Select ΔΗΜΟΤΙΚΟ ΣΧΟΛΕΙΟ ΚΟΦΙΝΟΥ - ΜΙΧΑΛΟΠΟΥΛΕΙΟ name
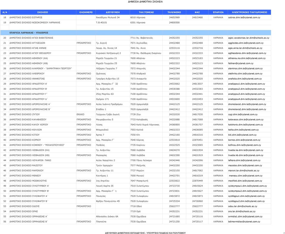 click(x=37, y=145)
